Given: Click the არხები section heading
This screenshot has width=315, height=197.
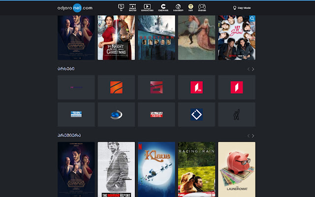Looking at the screenshot, I should [x=66, y=69].
